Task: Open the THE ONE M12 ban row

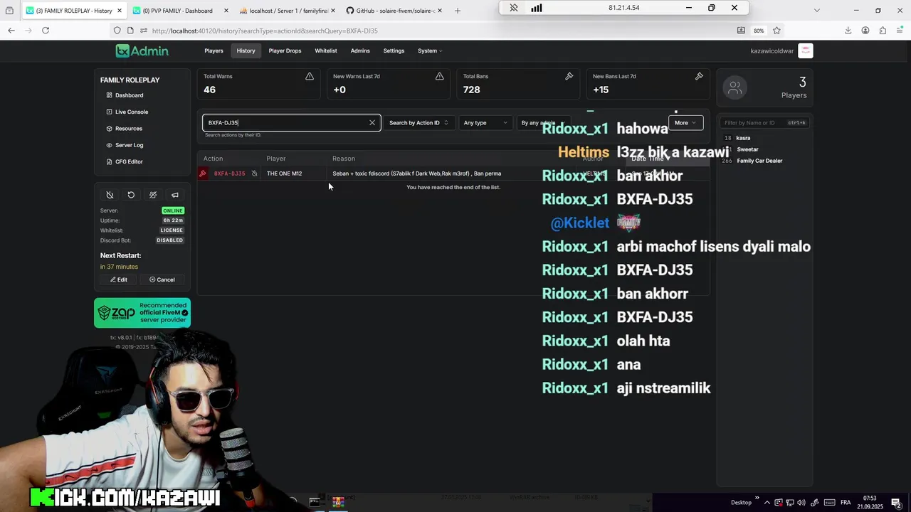Action: (453, 174)
